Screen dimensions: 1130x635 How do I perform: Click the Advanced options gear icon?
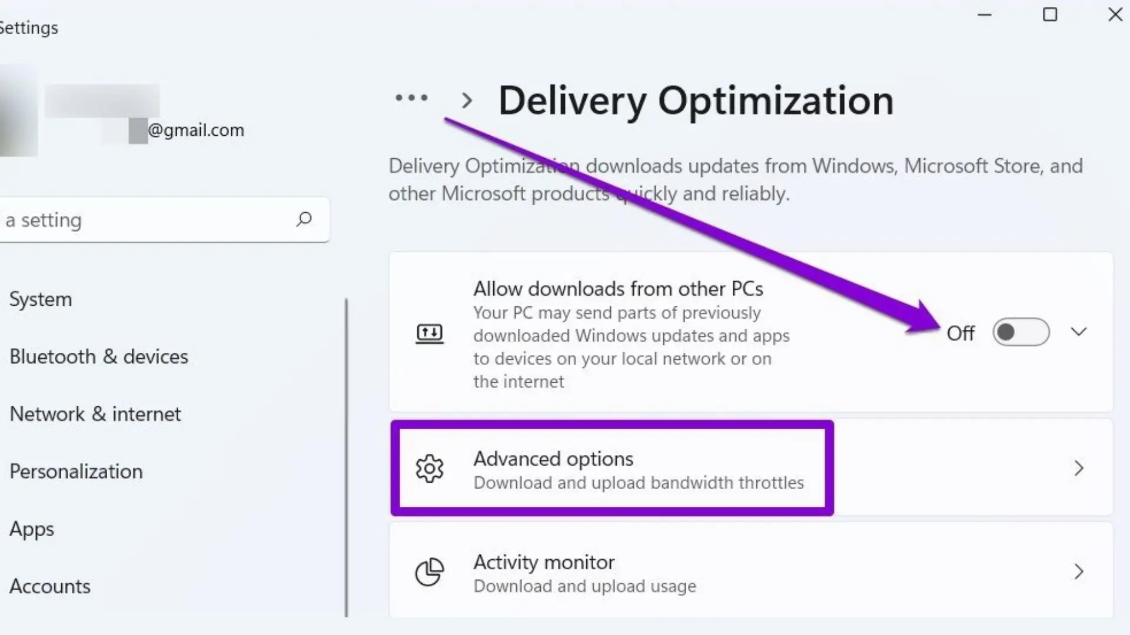[x=430, y=469]
